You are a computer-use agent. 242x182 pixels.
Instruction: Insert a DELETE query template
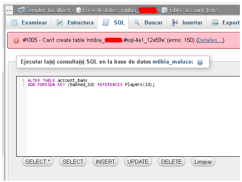[x=172, y=162]
